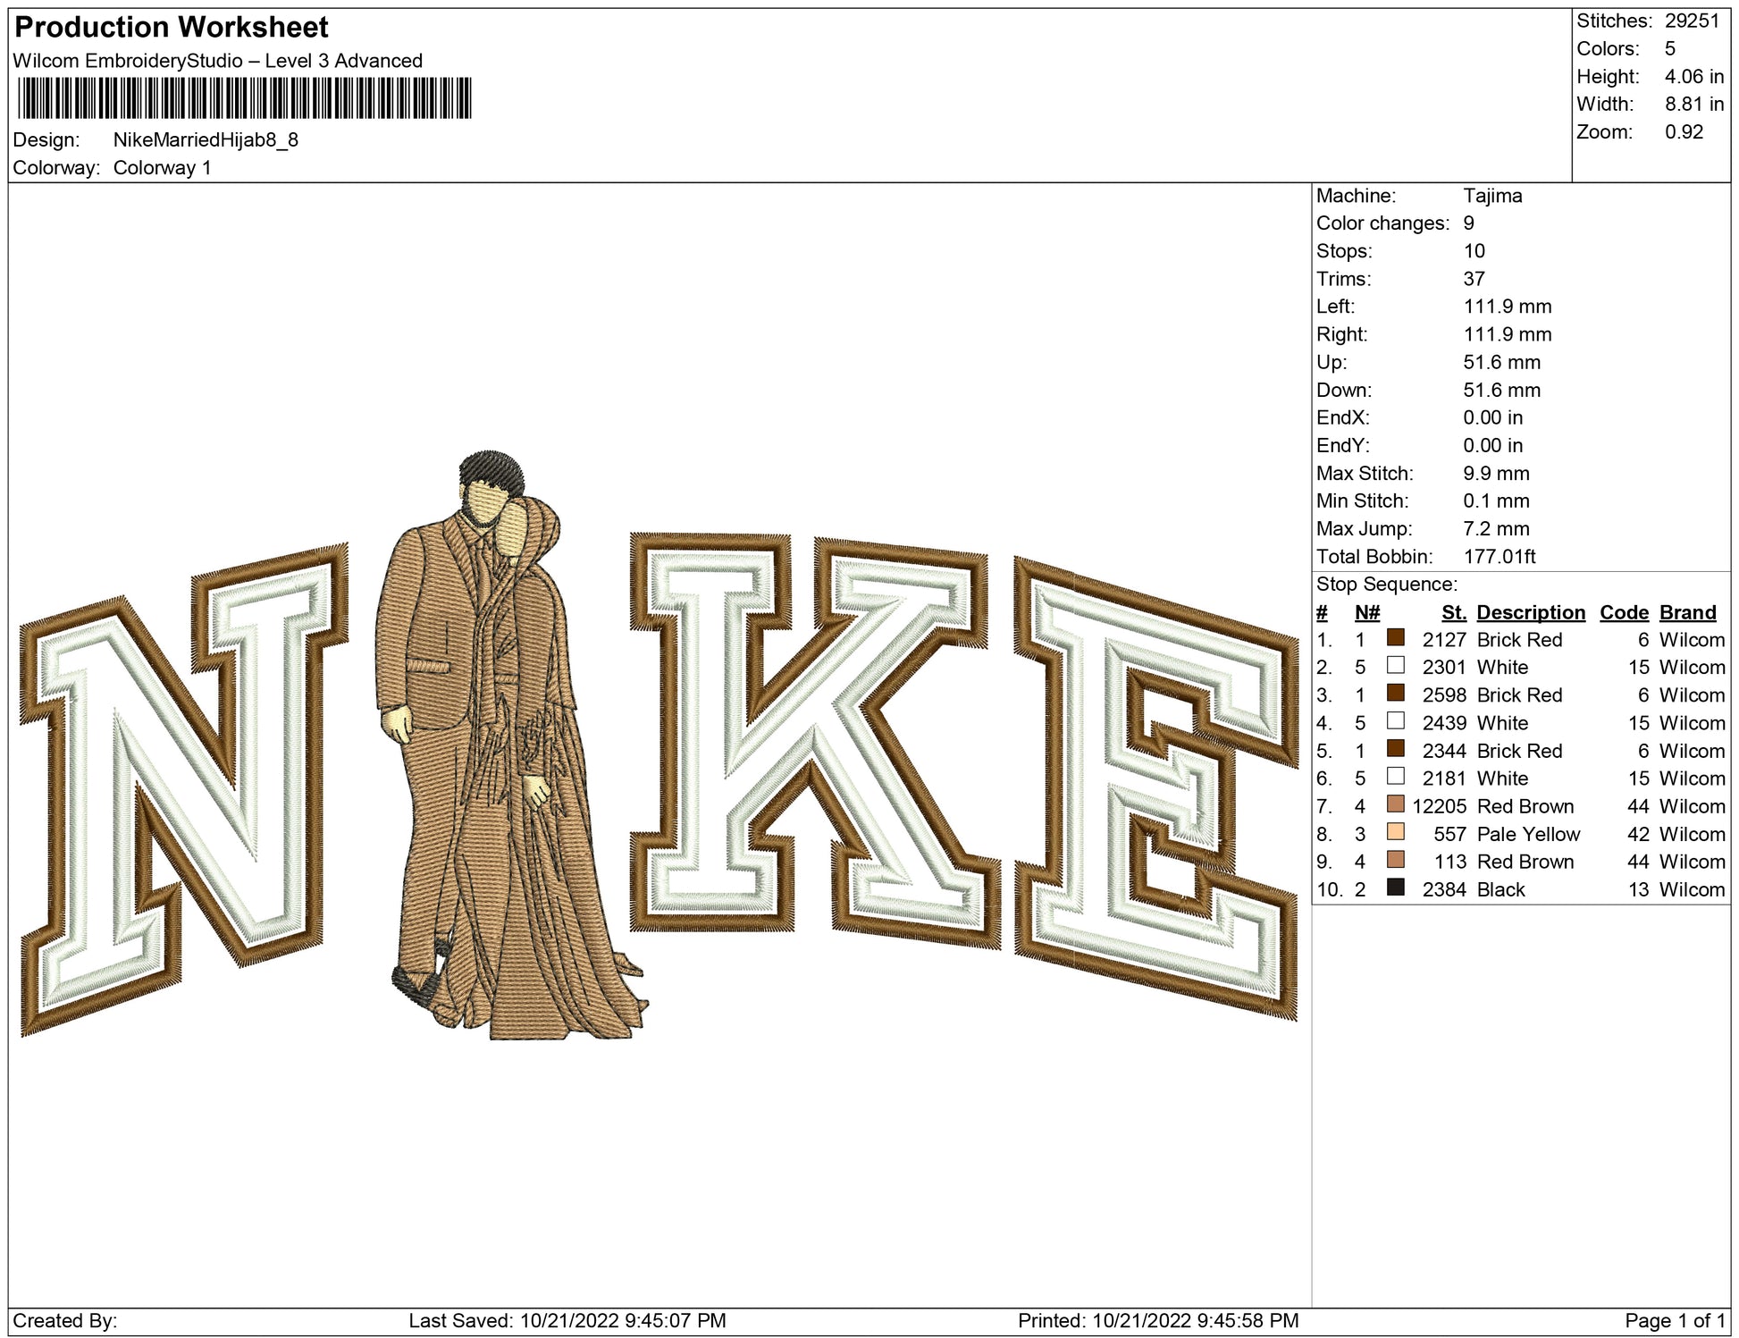Click the Black swatch in row 10
Image resolution: width=1739 pixels, height=1338 pixels.
click(x=1395, y=888)
